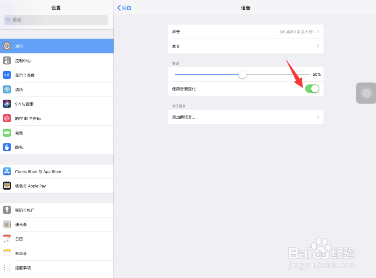Click the settings 搜索 search field

click(56, 20)
